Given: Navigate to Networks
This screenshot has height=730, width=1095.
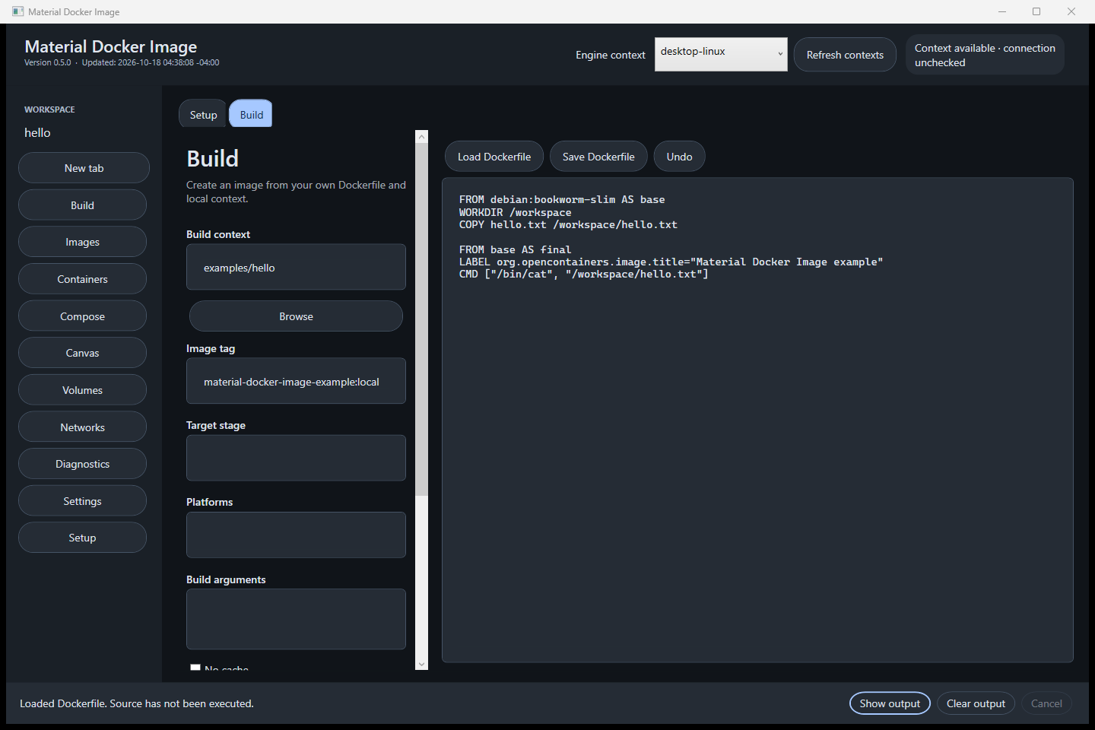Looking at the screenshot, I should 82,427.
